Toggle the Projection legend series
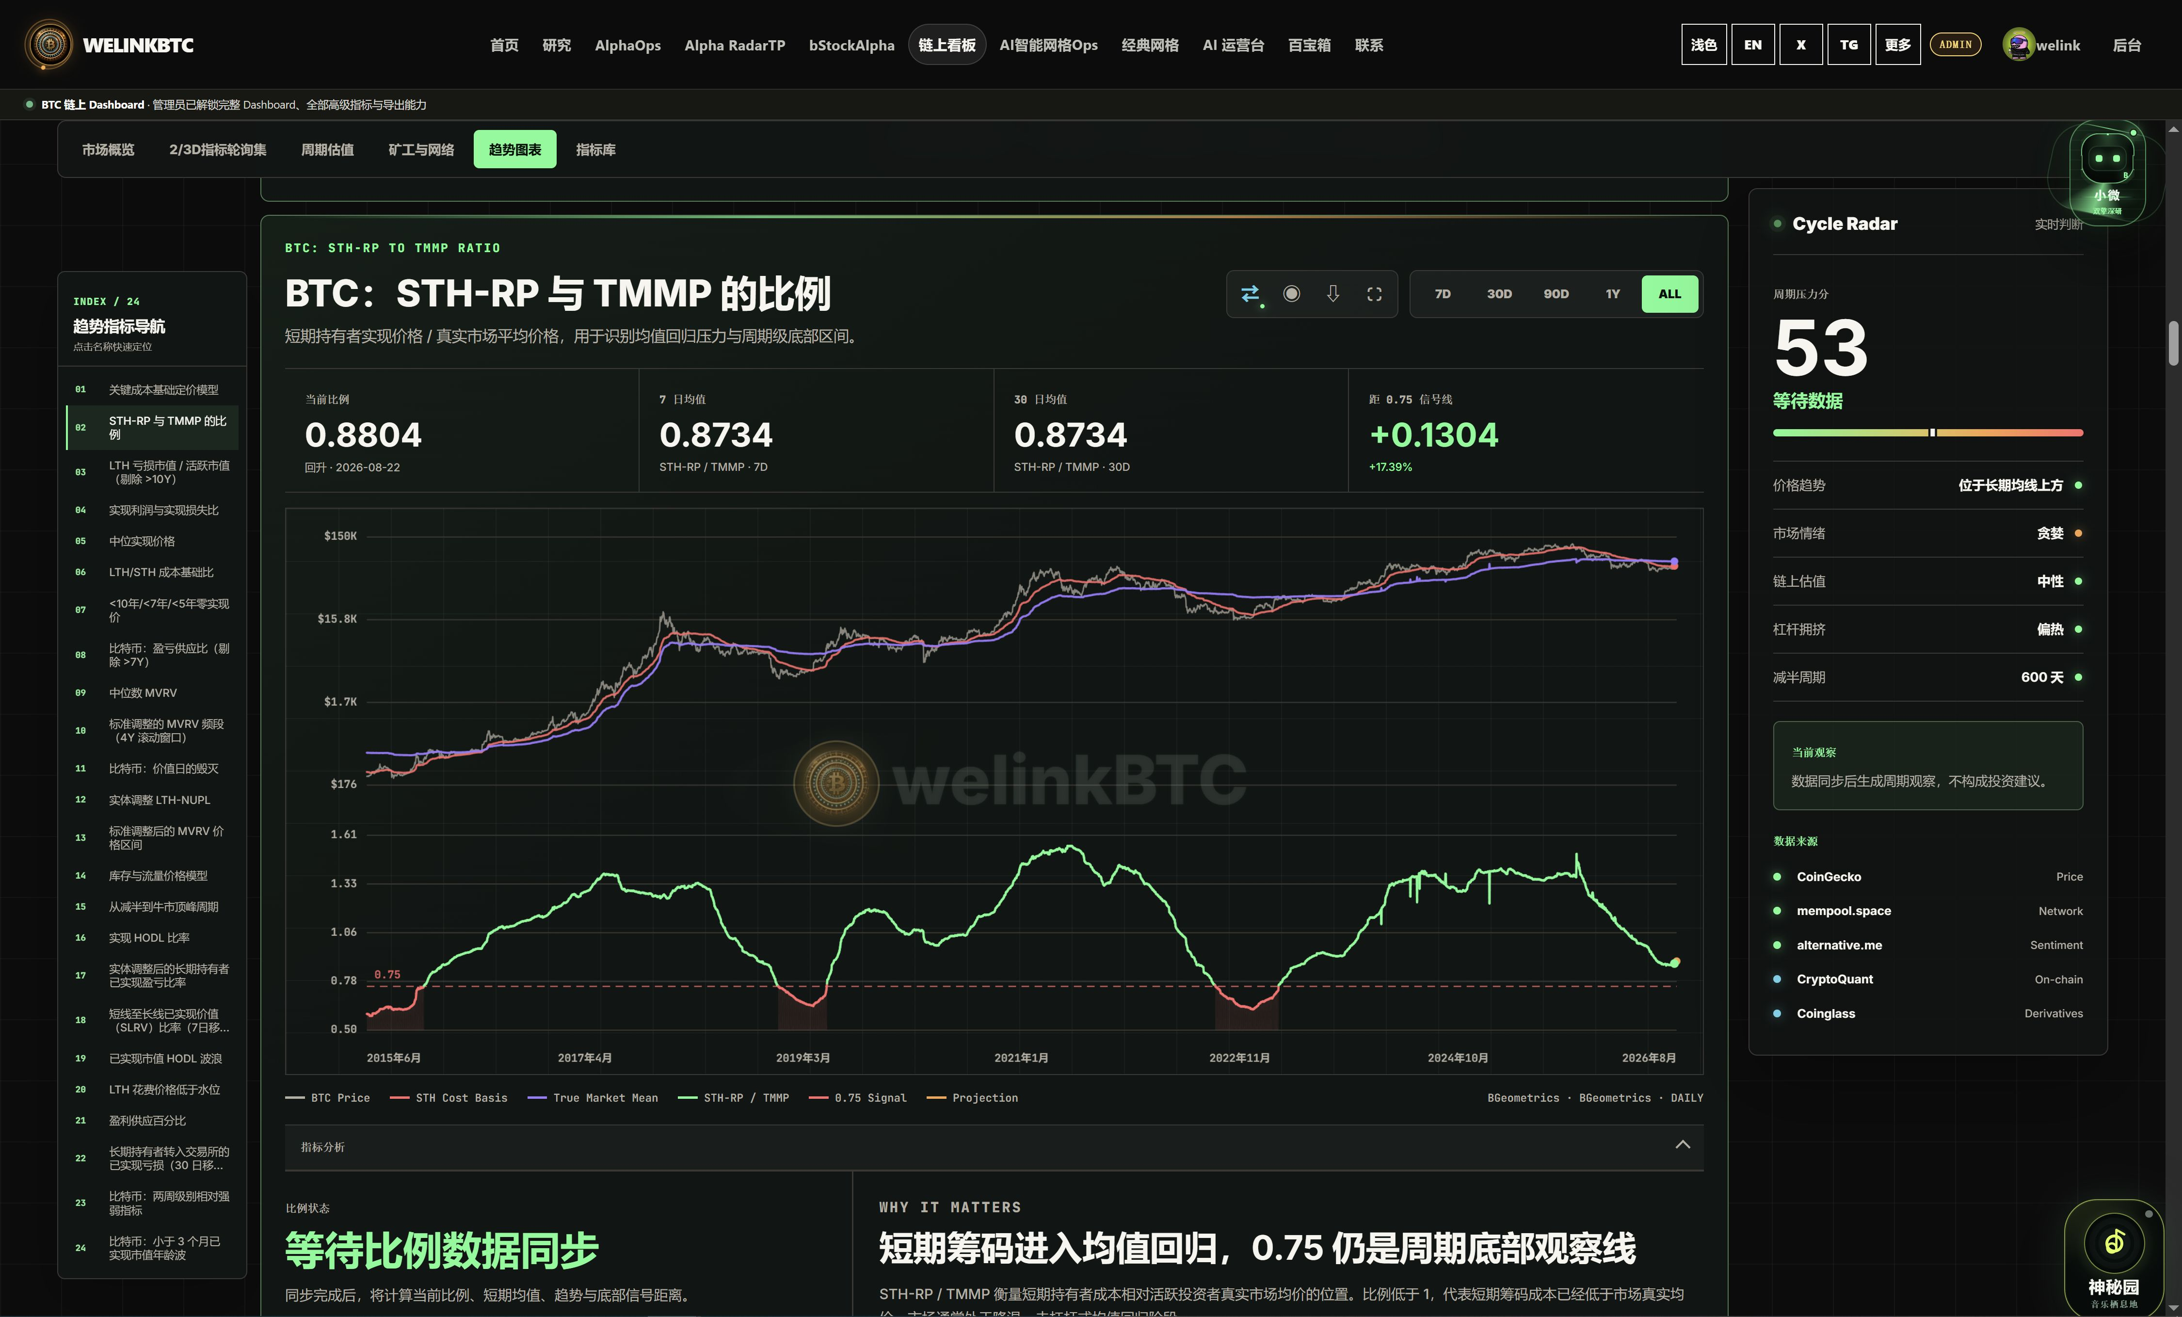The image size is (2182, 1317). coord(971,1098)
